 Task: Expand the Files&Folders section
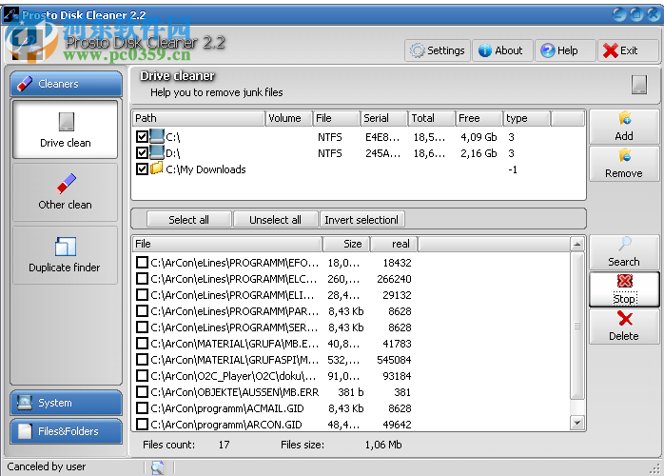click(66, 431)
